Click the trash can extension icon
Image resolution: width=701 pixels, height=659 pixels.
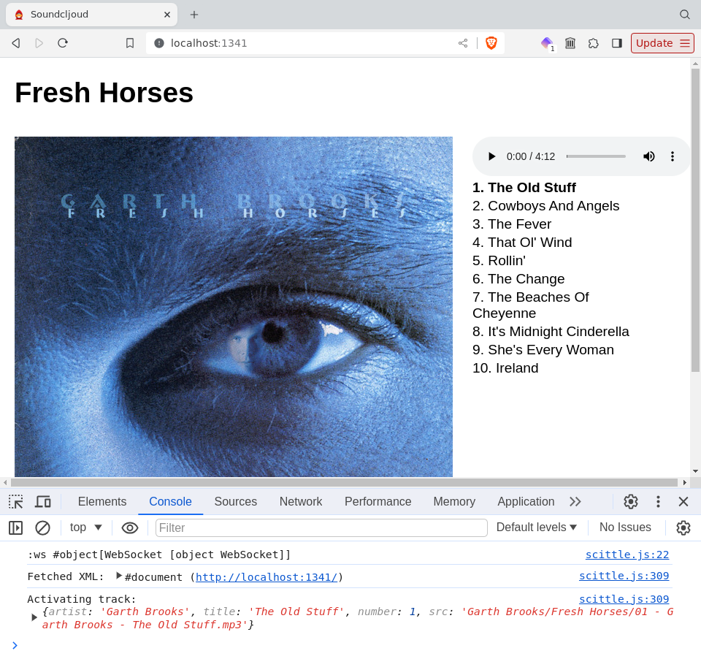570,43
